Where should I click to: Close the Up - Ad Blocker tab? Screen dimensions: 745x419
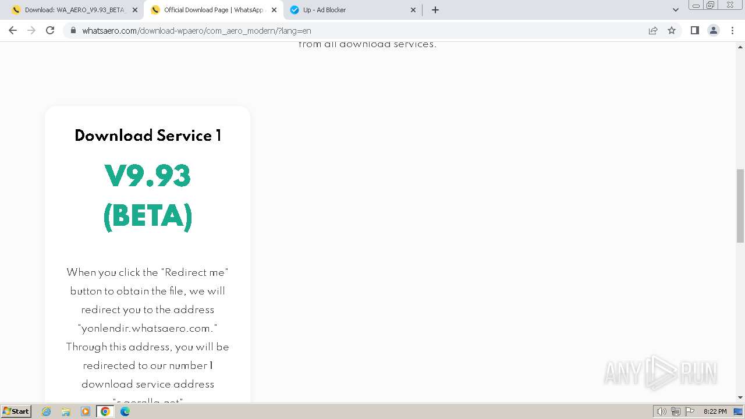coord(413,10)
